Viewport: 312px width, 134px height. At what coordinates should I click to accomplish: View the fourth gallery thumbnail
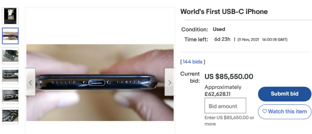[x=10, y=76]
